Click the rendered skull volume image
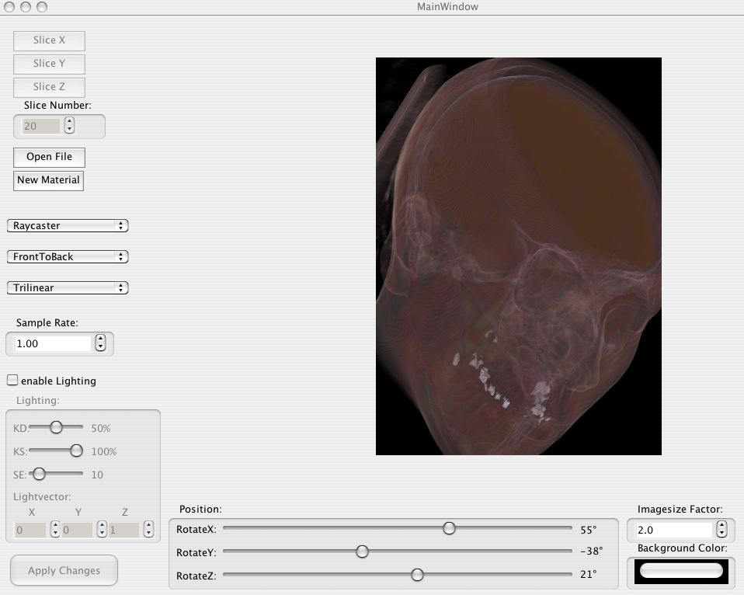 [x=519, y=256]
